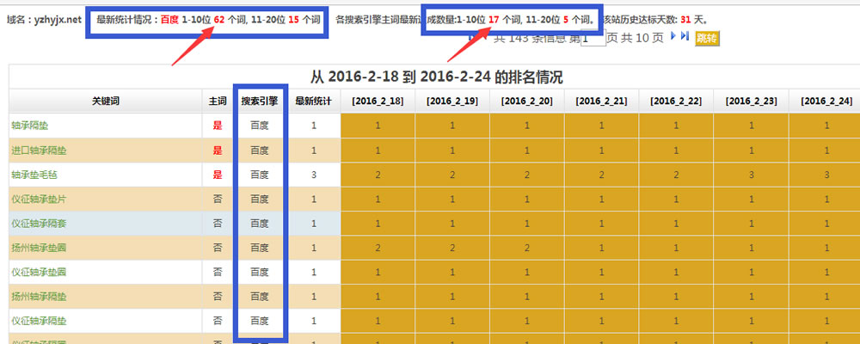Open the 仪征轴承垫片 keyword link
The image size is (860, 344).
(39, 199)
